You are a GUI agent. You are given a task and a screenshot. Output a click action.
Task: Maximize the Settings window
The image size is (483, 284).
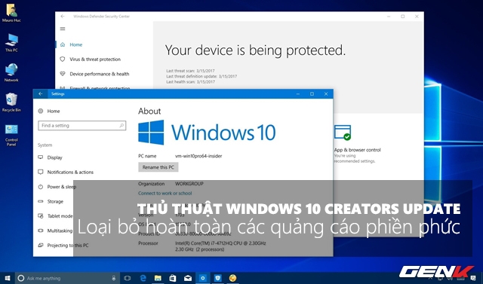[312, 93]
